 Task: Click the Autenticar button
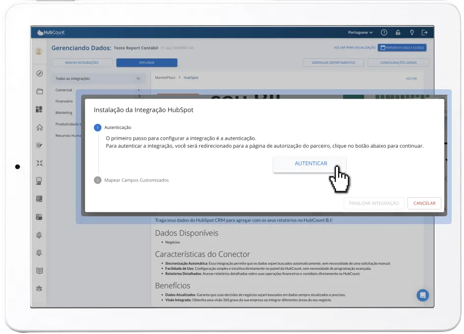[310, 164]
